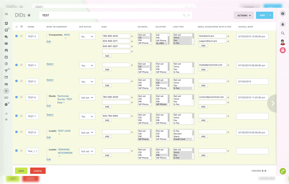Uncheck the Test_1_1 row checkbox
This screenshot has height=184, width=289.
[16, 150]
